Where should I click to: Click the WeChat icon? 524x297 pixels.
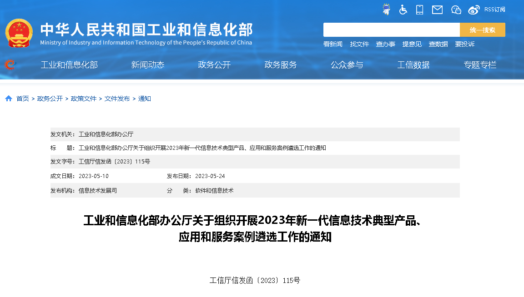pyautogui.click(x=456, y=10)
